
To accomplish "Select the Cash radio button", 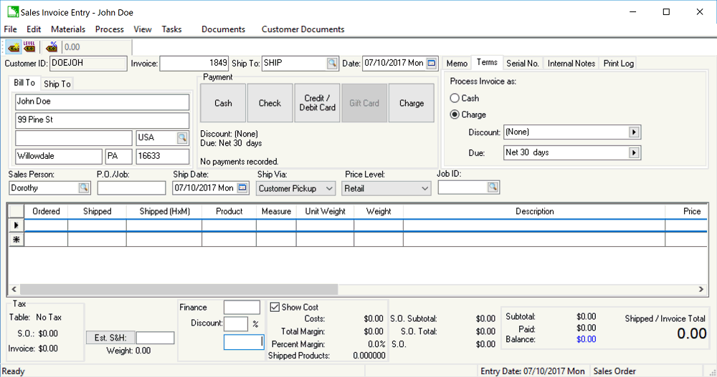I will [x=455, y=98].
